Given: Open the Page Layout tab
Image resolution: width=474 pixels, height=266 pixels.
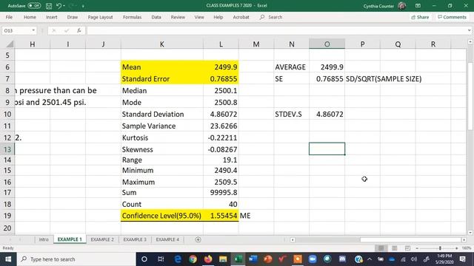Looking at the screenshot, I should pos(100,17).
